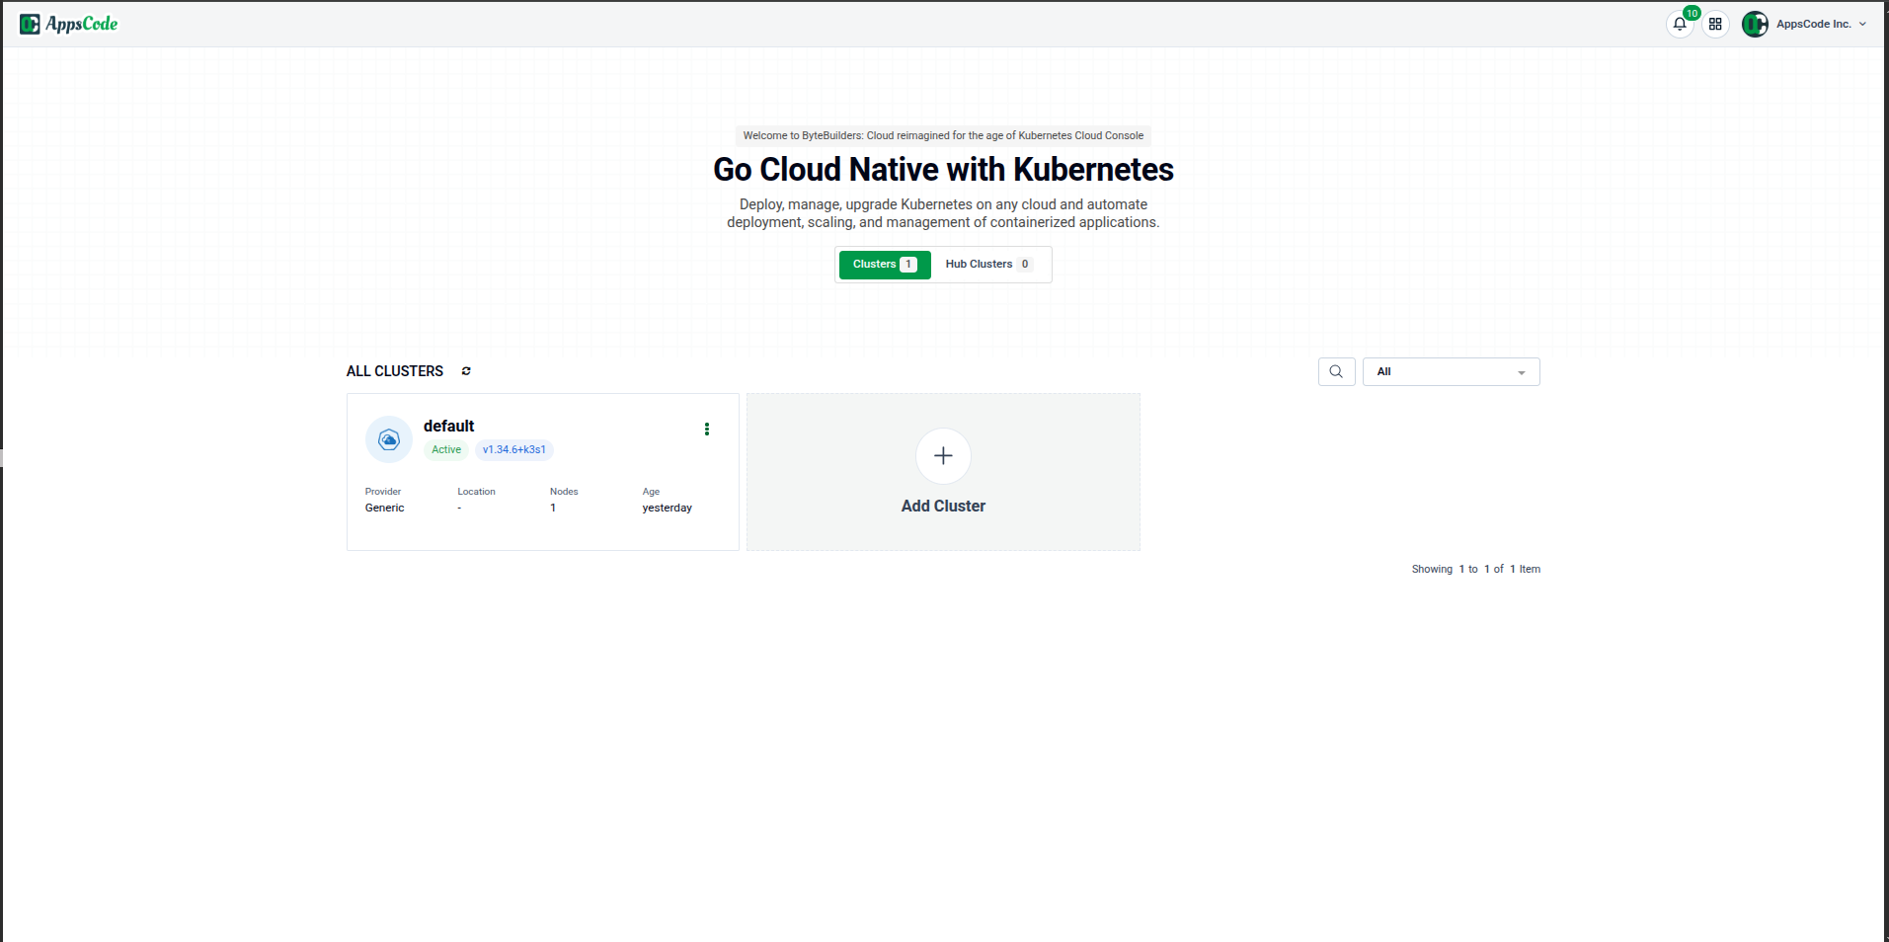Screen dimensions: 1889x942
Task: Refresh the clusters list
Action: [x=465, y=371]
